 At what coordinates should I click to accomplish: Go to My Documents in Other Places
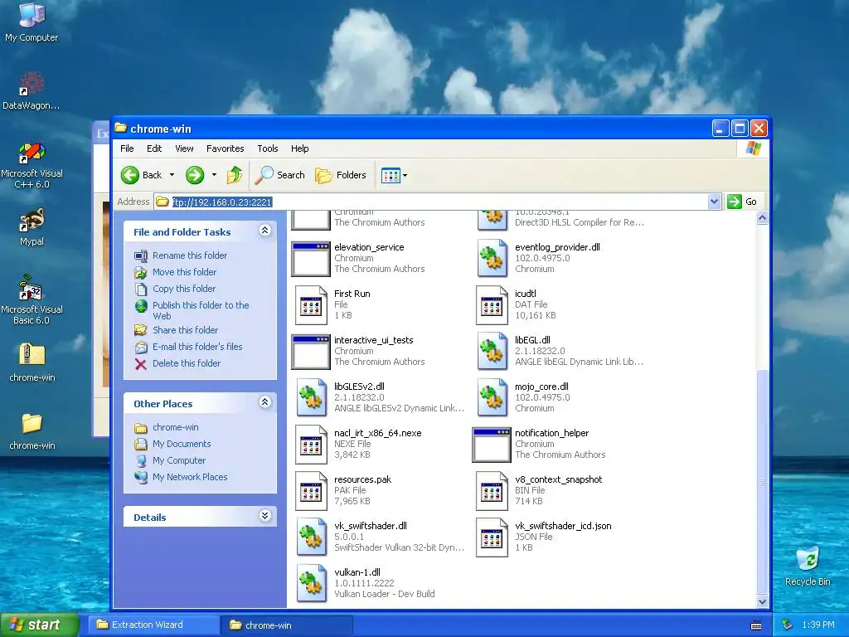(x=182, y=444)
